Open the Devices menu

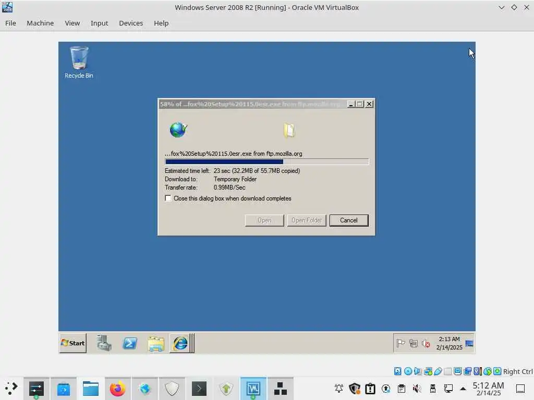tap(131, 23)
